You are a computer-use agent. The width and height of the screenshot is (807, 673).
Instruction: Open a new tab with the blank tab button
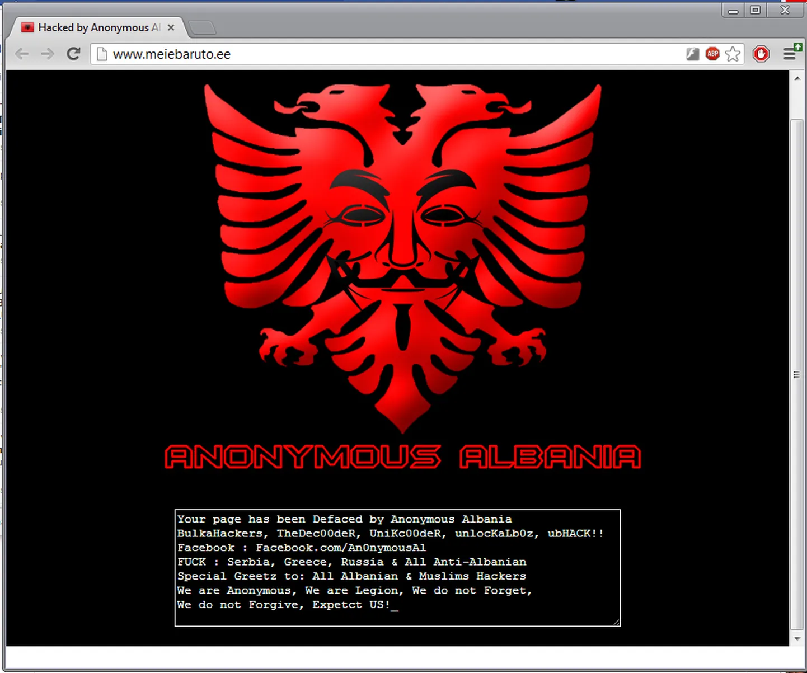point(201,27)
